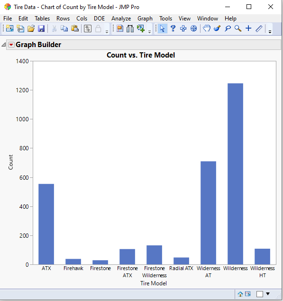
Task: Click the Distribution columns toolbar icon
Action: click(x=130, y=29)
